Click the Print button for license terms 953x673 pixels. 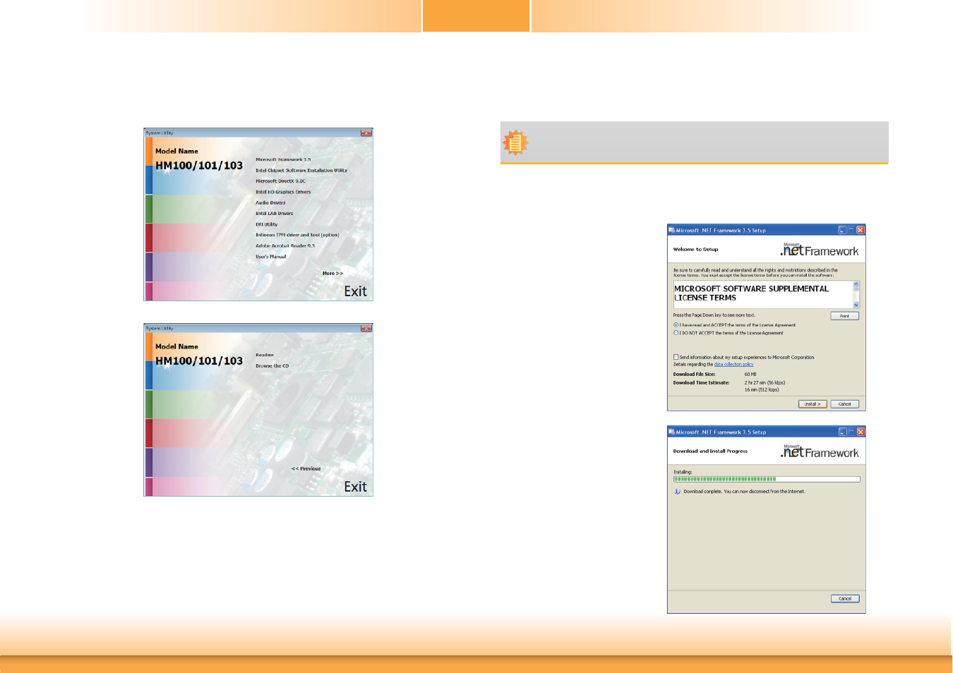point(844,316)
